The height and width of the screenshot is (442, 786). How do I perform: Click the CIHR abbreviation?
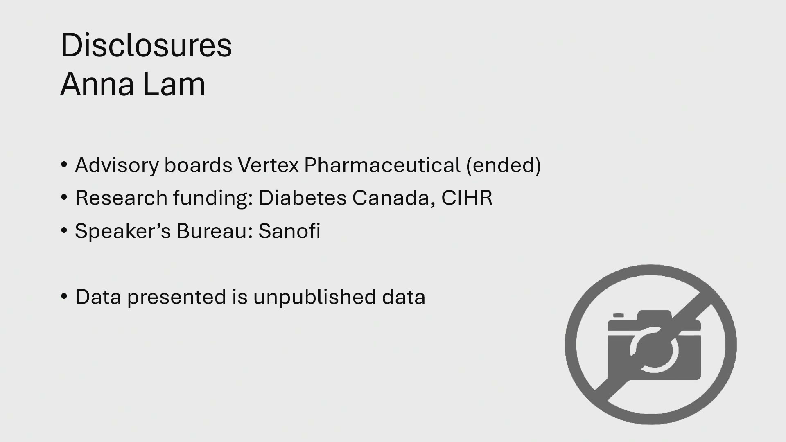[467, 198]
